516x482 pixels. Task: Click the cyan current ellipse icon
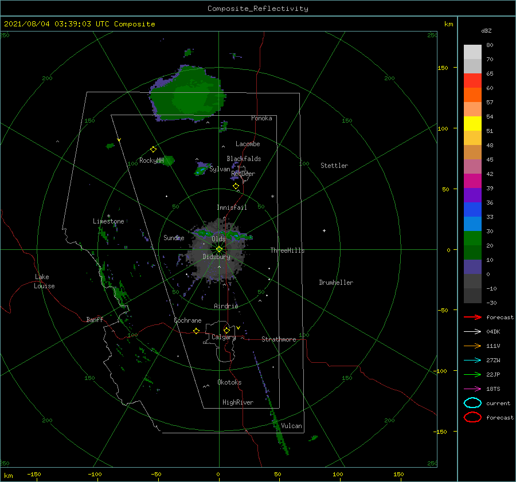472,403
